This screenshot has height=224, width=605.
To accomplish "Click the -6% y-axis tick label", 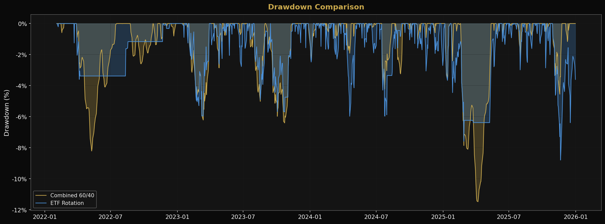I will pyautogui.click(x=21, y=117).
